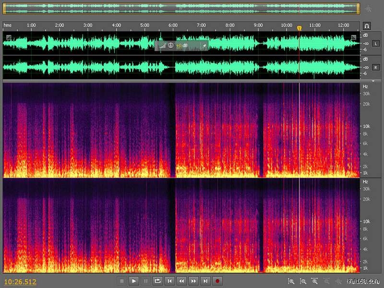This screenshot has height=288, width=384.
Task: Click the zoom out magnifier icon
Action: tap(303, 281)
